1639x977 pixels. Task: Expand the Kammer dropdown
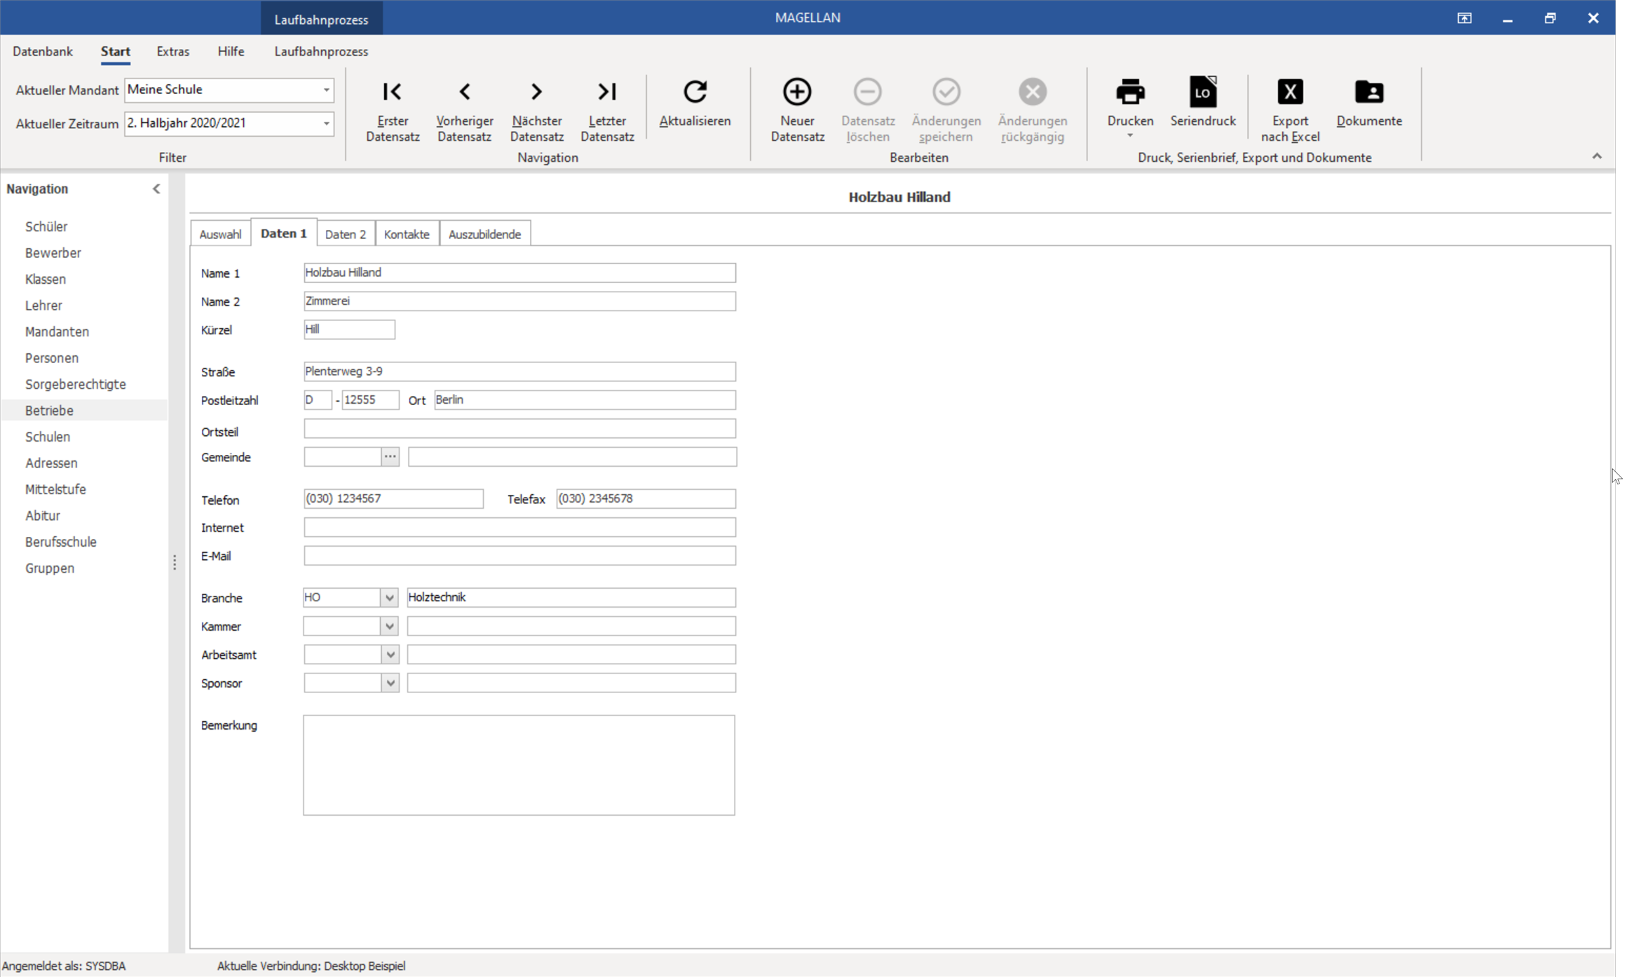(x=389, y=627)
